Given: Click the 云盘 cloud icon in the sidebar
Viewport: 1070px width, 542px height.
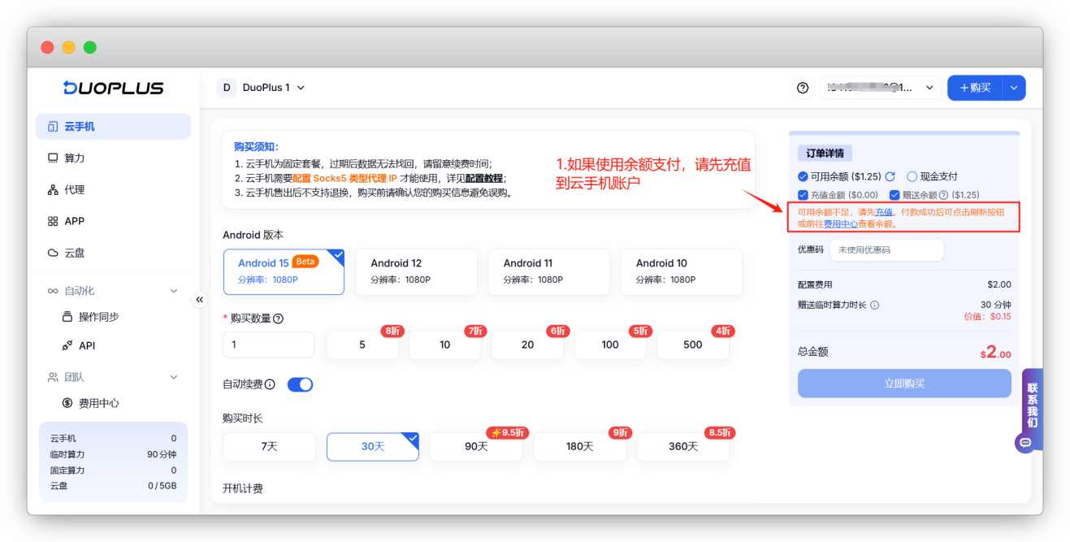Looking at the screenshot, I should pyautogui.click(x=53, y=253).
